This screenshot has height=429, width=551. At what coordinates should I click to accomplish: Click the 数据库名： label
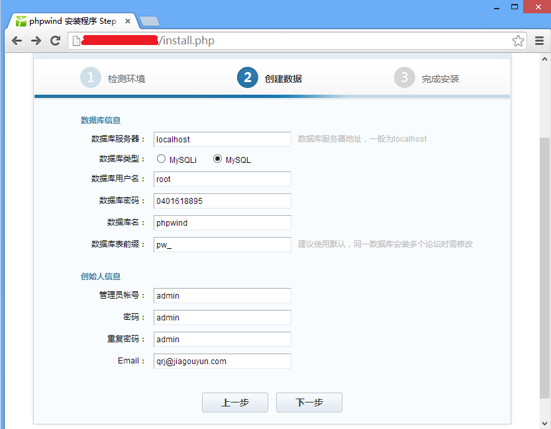click(x=126, y=222)
